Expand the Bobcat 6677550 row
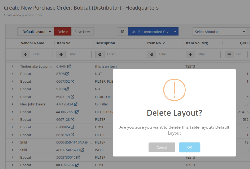This screenshot has height=169, width=250. point(12,112)
